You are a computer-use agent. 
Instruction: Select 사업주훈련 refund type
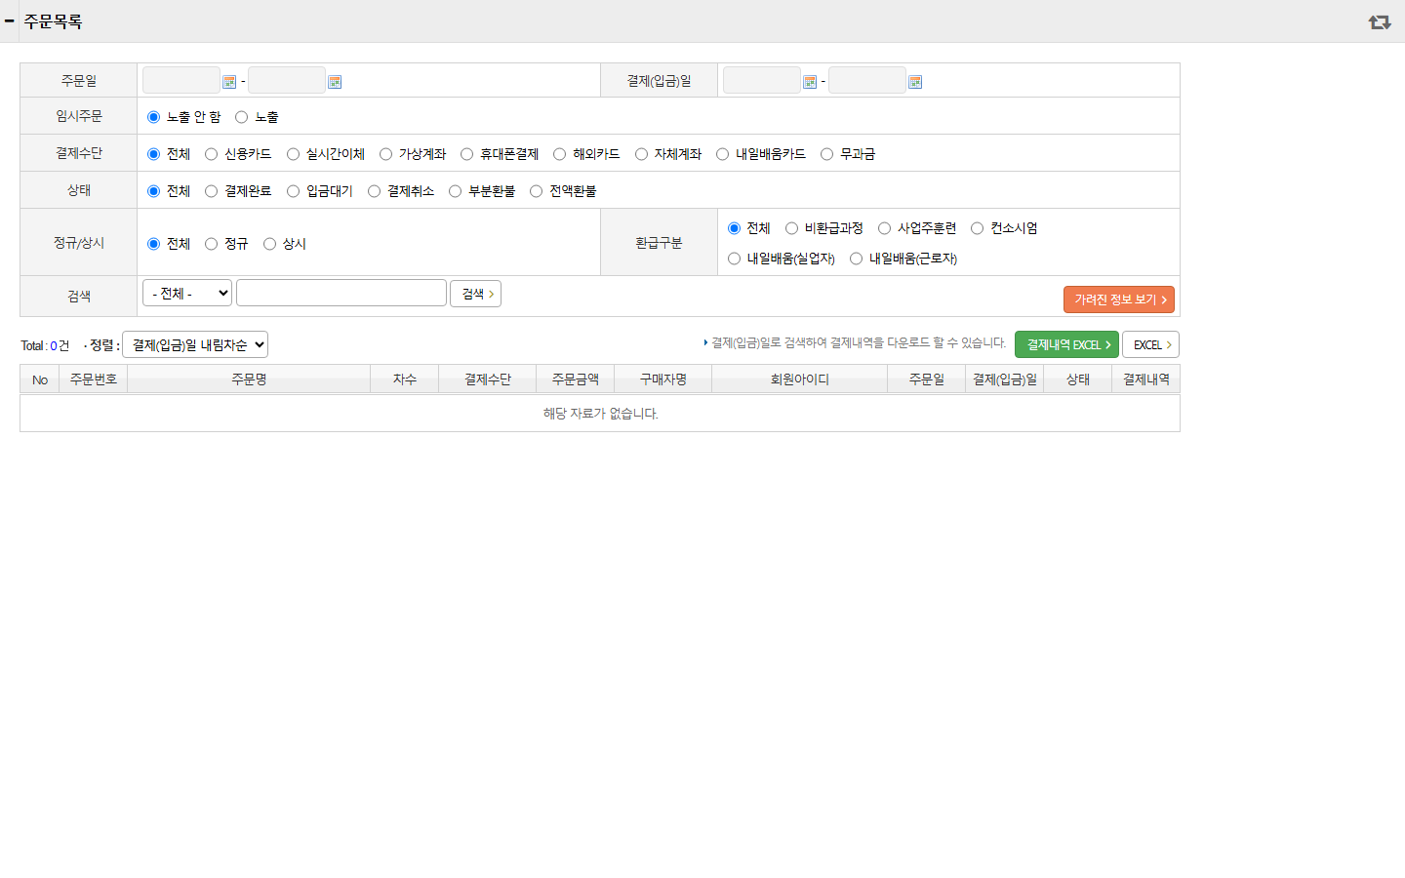click(x=884, y=228)
